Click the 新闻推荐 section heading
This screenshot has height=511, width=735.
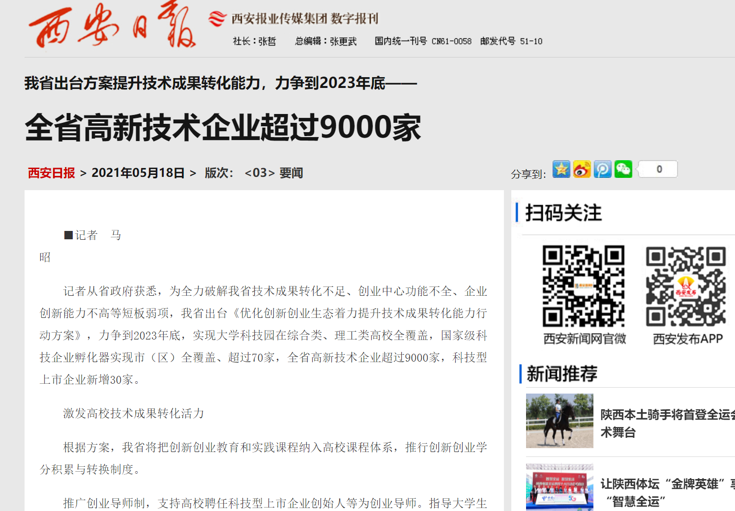[x=562, y=373]
